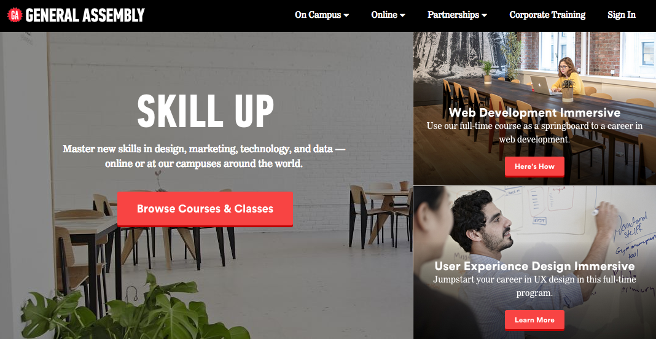656x339 pixels.
Task: Click the Learn More button
Action: click(x=534, y=320)
